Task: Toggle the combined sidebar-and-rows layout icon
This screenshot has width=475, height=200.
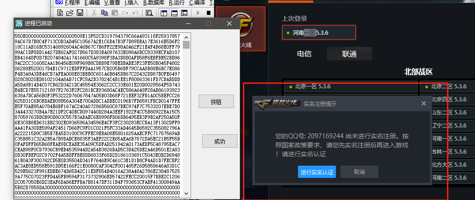Action: click(184, 13)
